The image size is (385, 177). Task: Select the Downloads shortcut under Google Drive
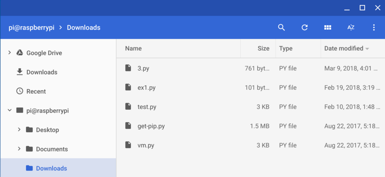41,72
